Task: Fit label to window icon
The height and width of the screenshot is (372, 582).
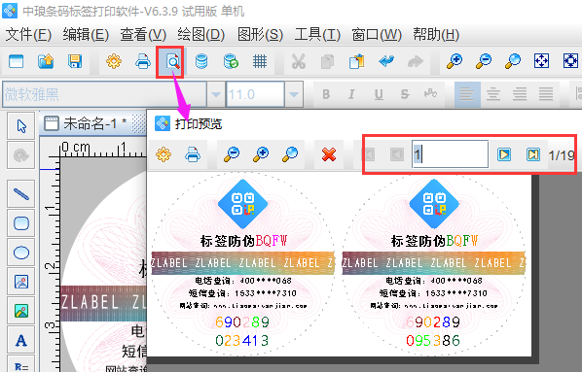Action: pyautogui.click(x=541, y=61)
